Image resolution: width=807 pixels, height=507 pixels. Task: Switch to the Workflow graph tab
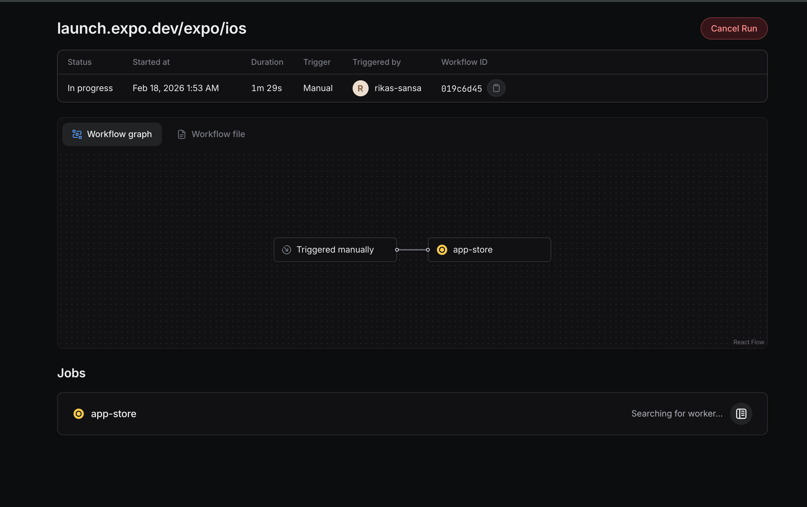112,134
